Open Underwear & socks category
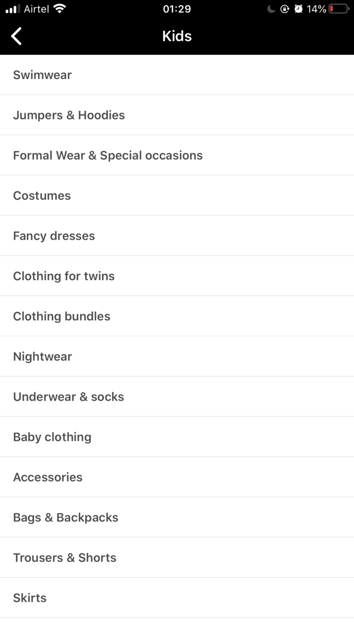This screenshot has width=354, height=630. 69,396
